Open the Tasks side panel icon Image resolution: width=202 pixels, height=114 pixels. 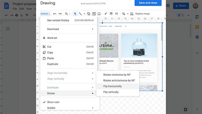[197, 37]
